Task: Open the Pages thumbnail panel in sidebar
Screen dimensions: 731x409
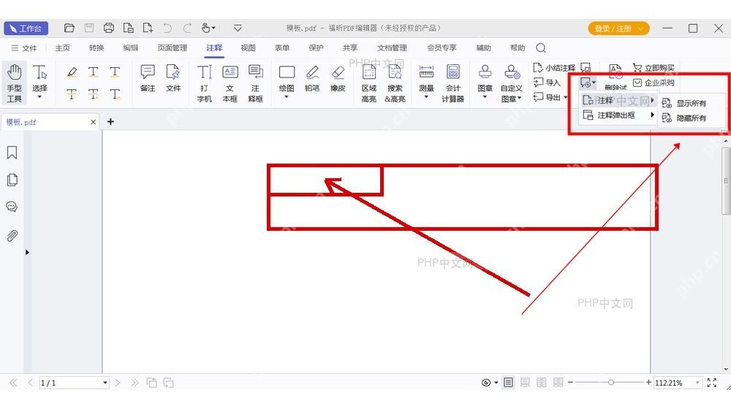Action: [12, 180]
